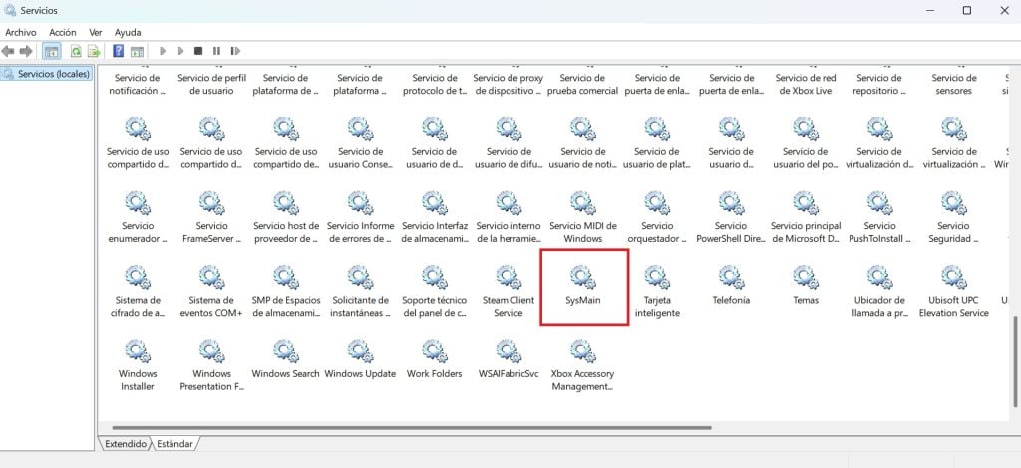Select the SMP de Espacios de almacenami... icon
The image size is (1021, 468).
[286, 278]
